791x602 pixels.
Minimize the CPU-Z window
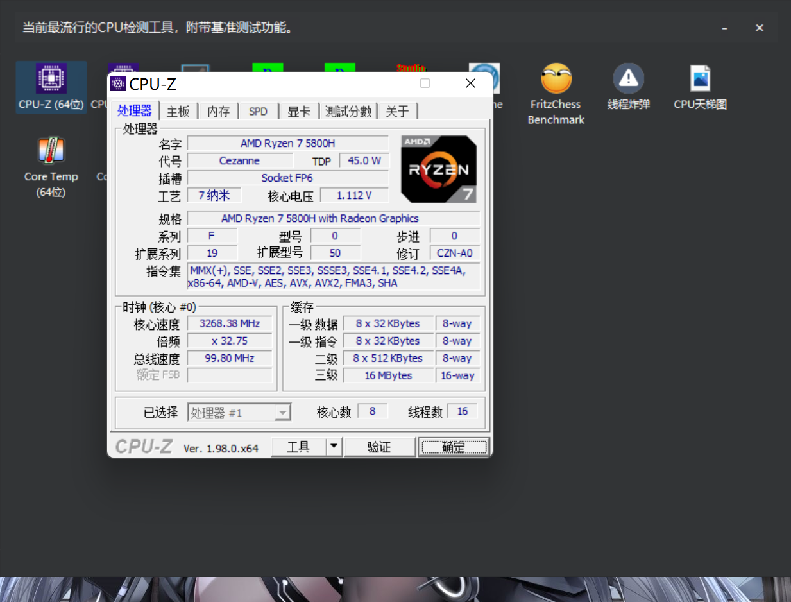[381, 83]
